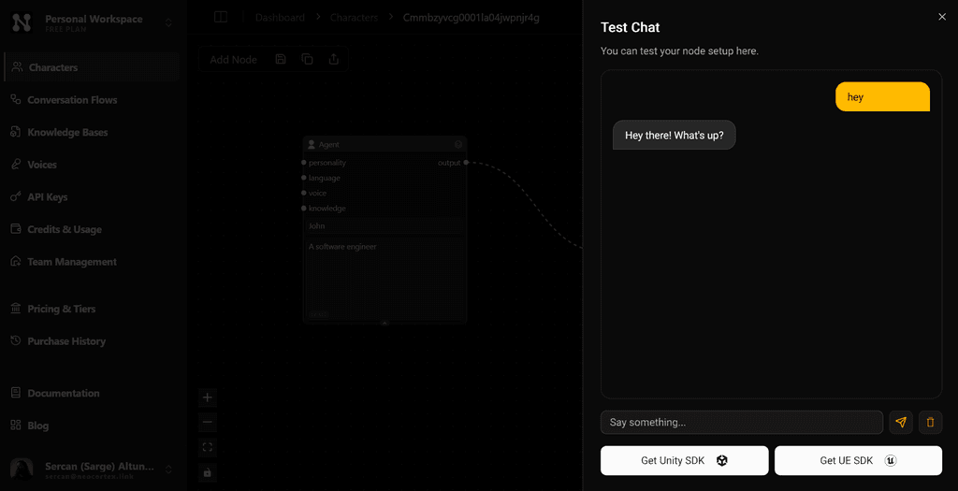Viewport: 958px width, 491px height.
Task: Select the 'hey' chat bubble
Action: 883,96
